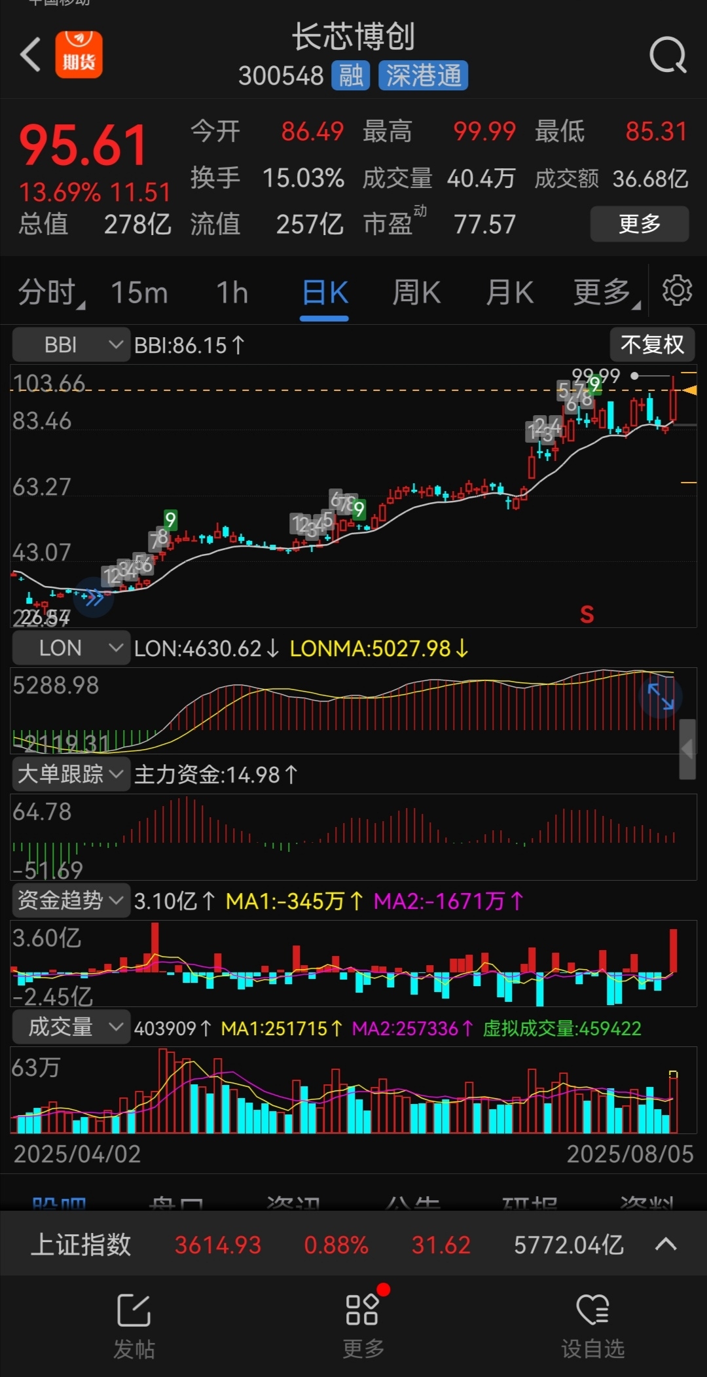Tap the BBI:86.15 reading
Screen dimensions: 707x1377
click(189, 345)
